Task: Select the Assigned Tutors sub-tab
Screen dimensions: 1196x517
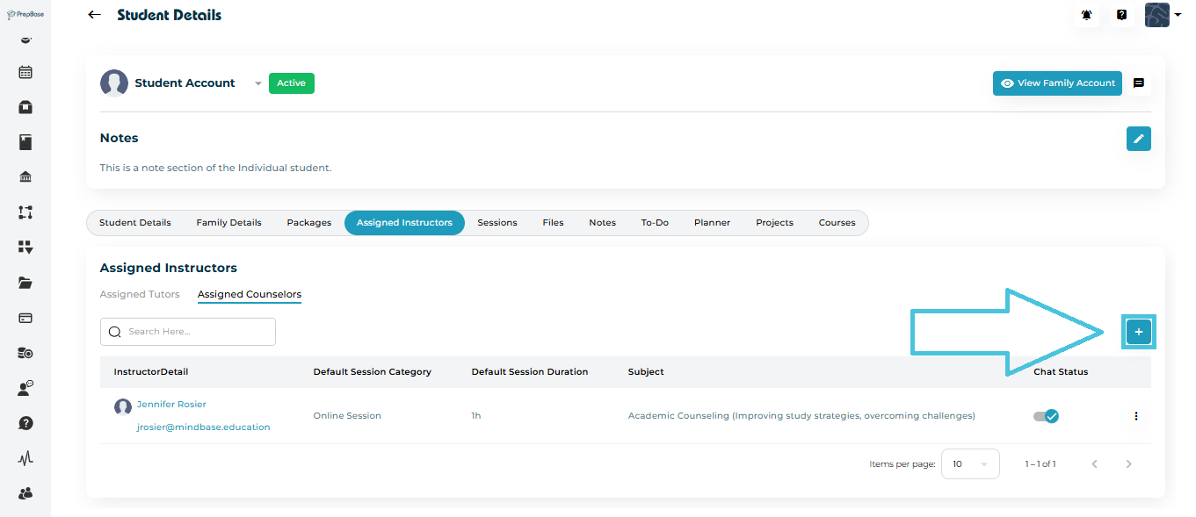Action: point(140,294)
